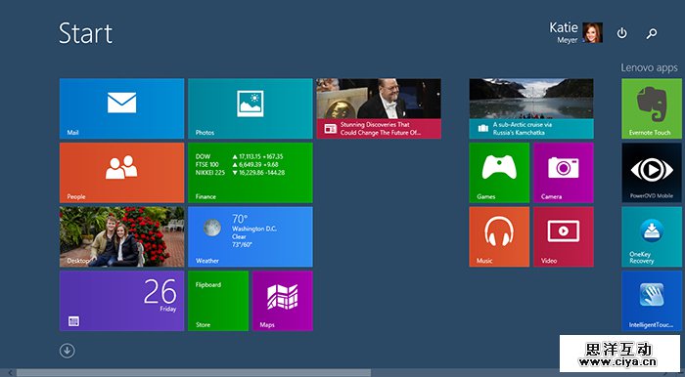This screenshot has width=685, height=377.
Task: Open the Weather tile for Washington D.C.
Action: pyautogui.click(x=251, y=236)
